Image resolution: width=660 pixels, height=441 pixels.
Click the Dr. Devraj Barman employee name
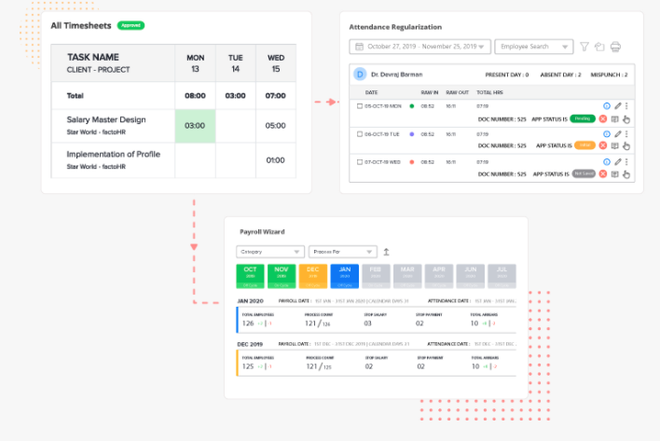click(396, 75)
